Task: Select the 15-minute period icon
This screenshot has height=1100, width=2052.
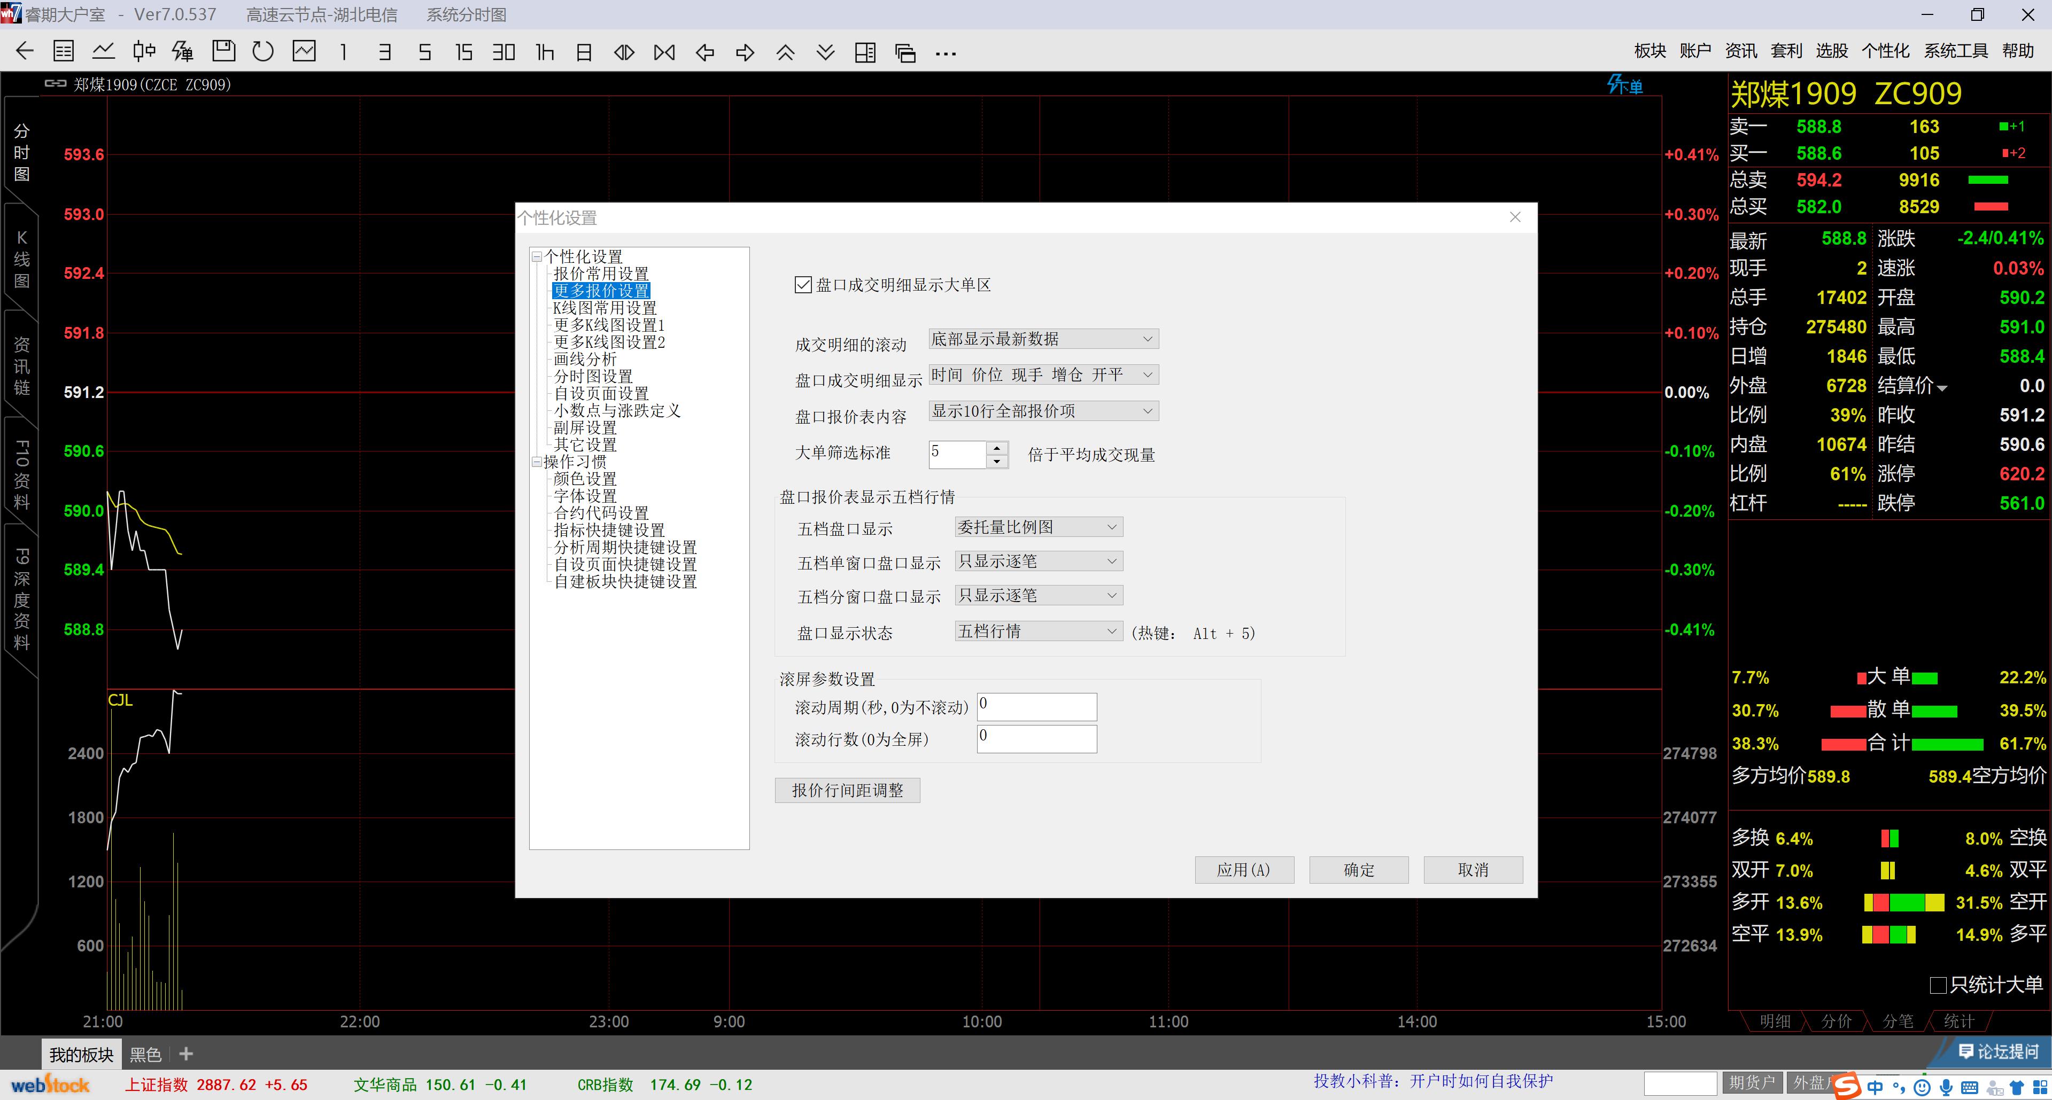Action: [x=463, y=52]
